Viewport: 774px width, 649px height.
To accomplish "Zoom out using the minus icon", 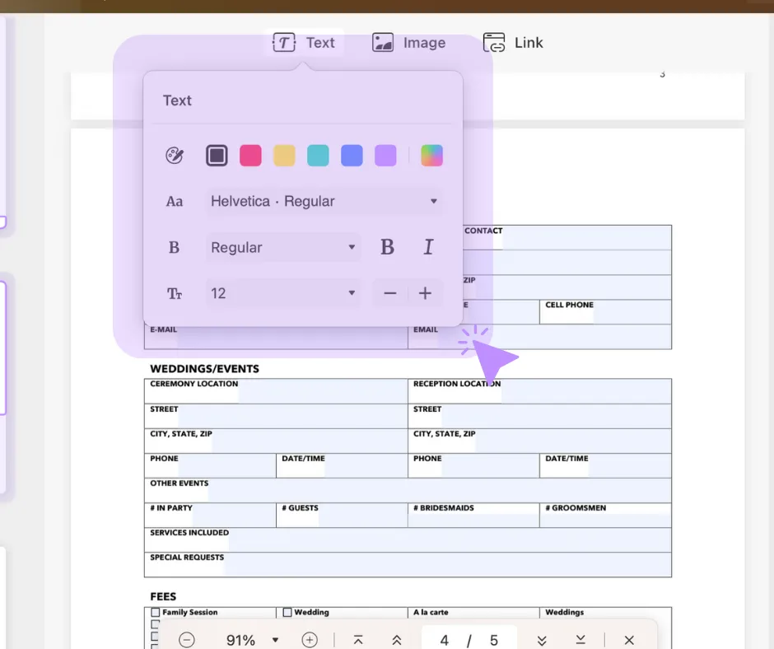I will click(x=187, y=639).
